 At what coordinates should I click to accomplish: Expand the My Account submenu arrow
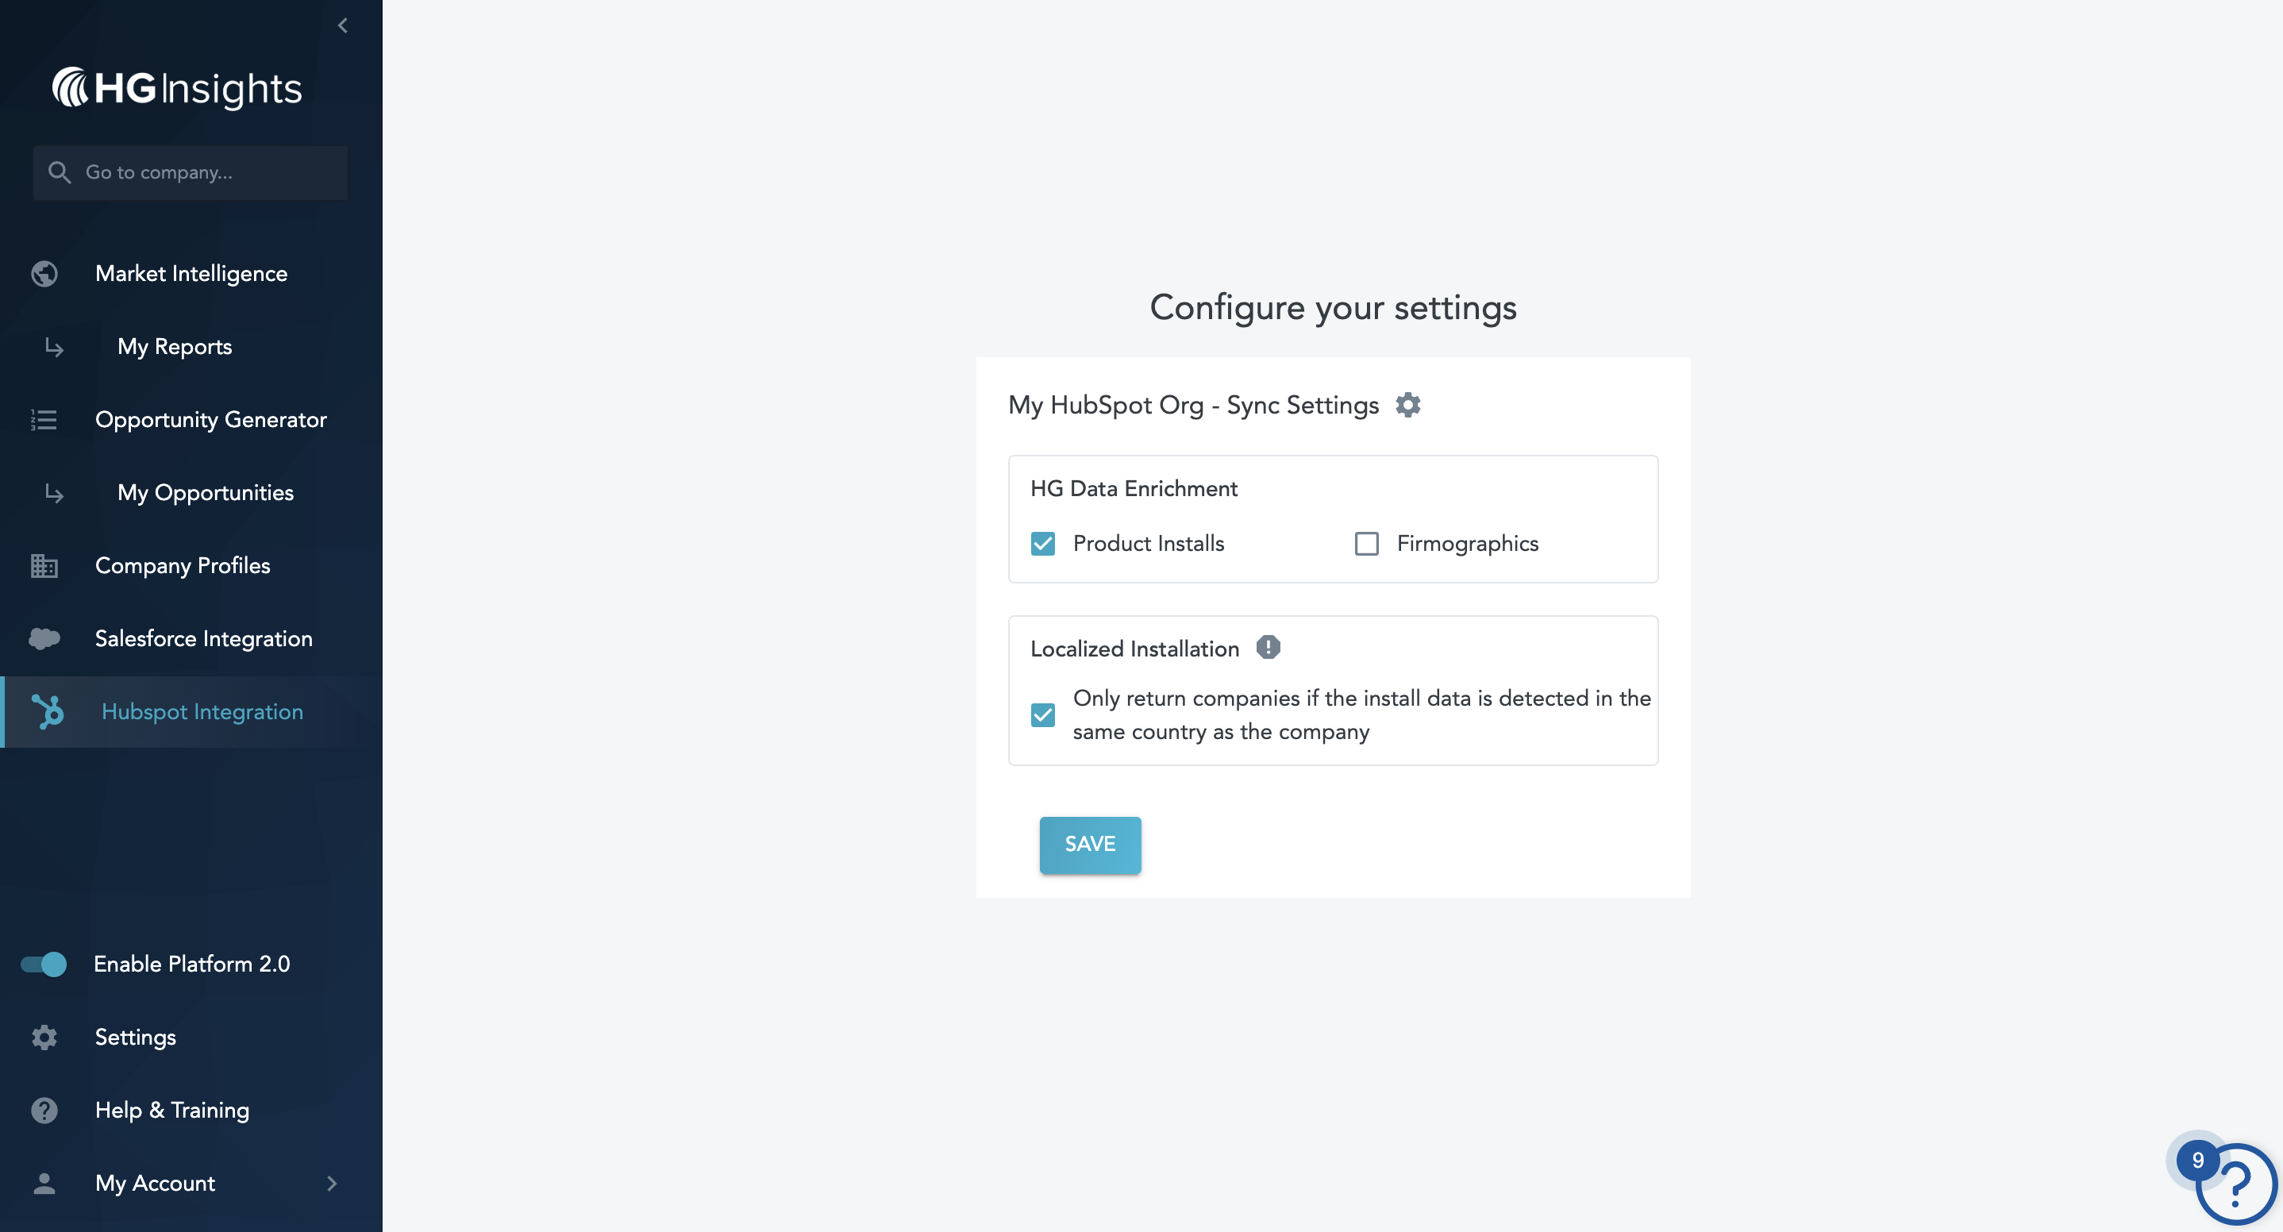pyautogui.click(x=332, y=1184)
